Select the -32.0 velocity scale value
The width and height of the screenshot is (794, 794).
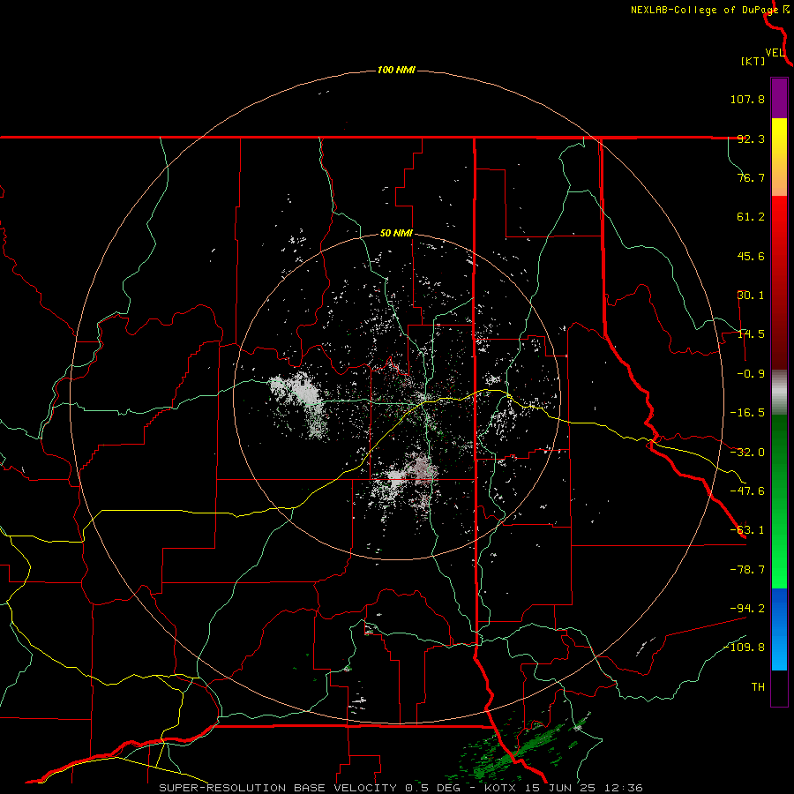747,453
